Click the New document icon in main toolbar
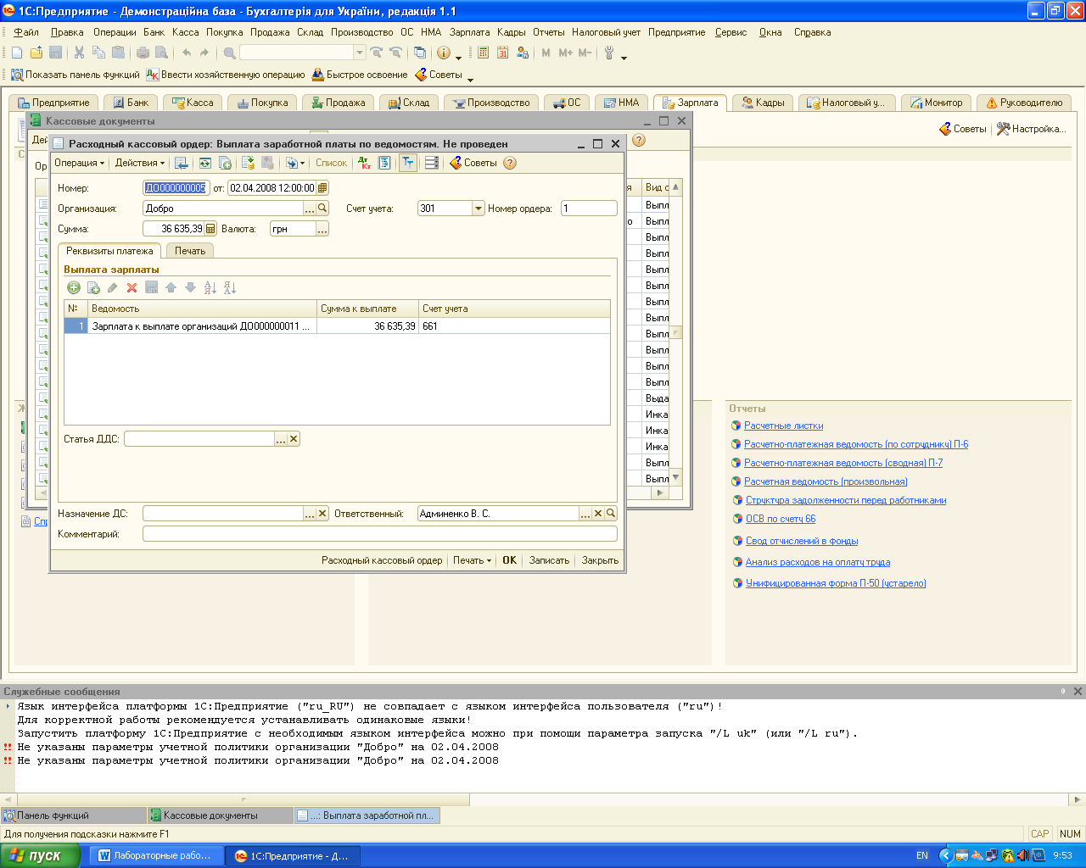The image size is (1086, 868). 17,53
